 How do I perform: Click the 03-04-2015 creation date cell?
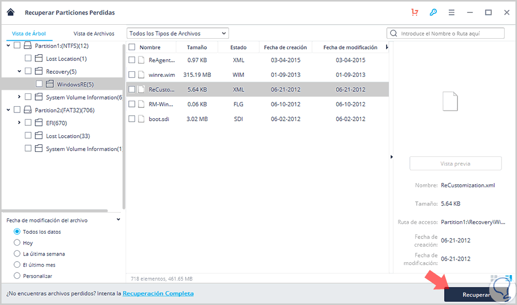(285, 60)
